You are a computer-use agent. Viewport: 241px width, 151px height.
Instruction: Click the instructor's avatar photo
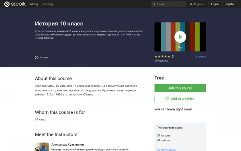coord(42,147)
